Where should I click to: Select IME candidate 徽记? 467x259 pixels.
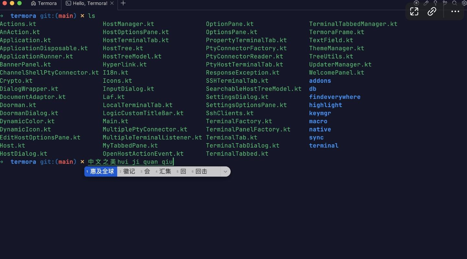tap(127, 171)
